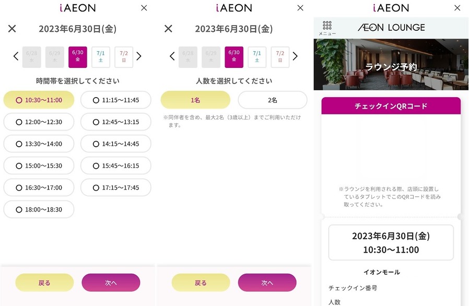Screen dimensions: 470x306
Task: Go to previous dates on time selection screen
Action: 16,56
